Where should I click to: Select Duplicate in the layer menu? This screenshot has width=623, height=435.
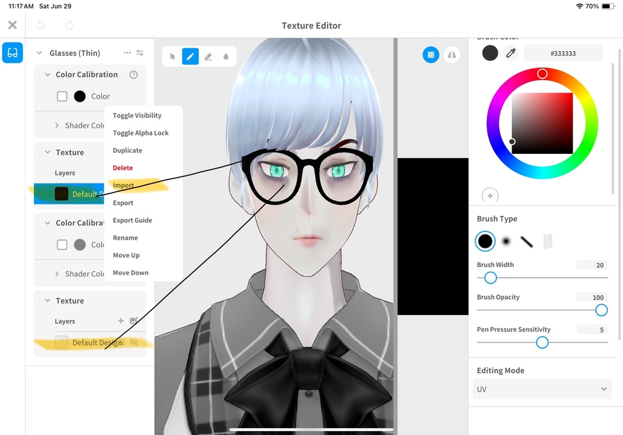(128, 150)
